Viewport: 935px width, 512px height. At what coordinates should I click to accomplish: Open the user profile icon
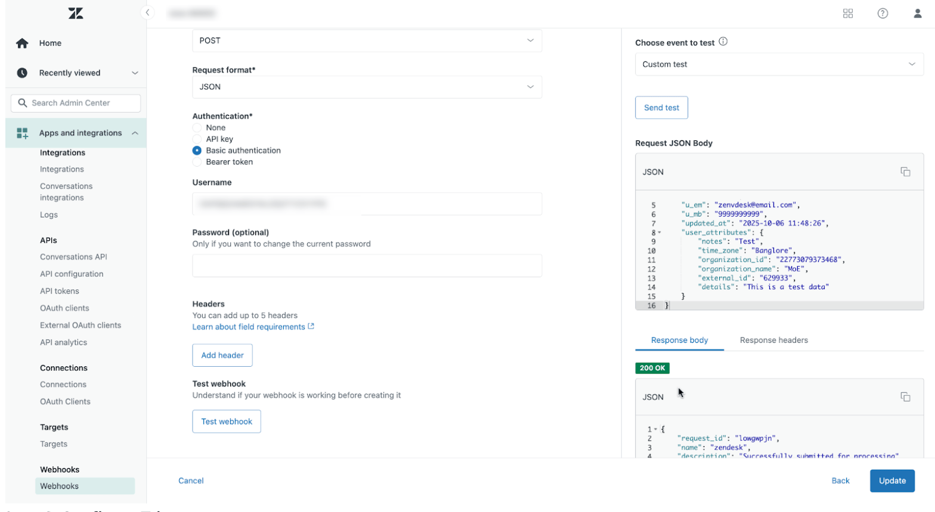(918, 13)
